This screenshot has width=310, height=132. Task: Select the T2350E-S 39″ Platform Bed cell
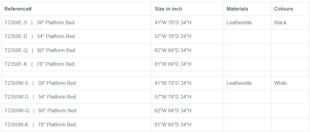40,22
